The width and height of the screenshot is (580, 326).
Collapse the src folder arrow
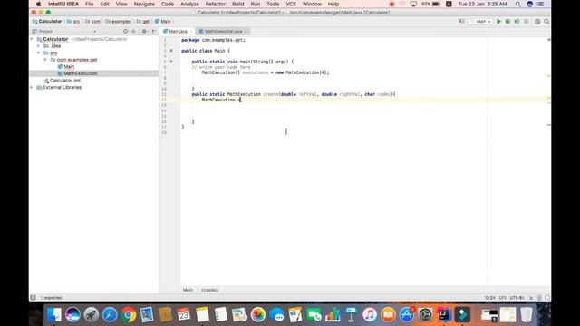click(38, 53)
